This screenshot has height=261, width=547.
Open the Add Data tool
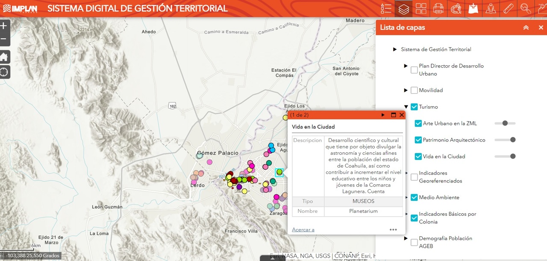[x=473, y=9]
